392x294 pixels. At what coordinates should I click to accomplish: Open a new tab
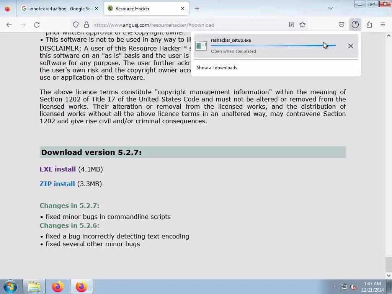point(197,9)
